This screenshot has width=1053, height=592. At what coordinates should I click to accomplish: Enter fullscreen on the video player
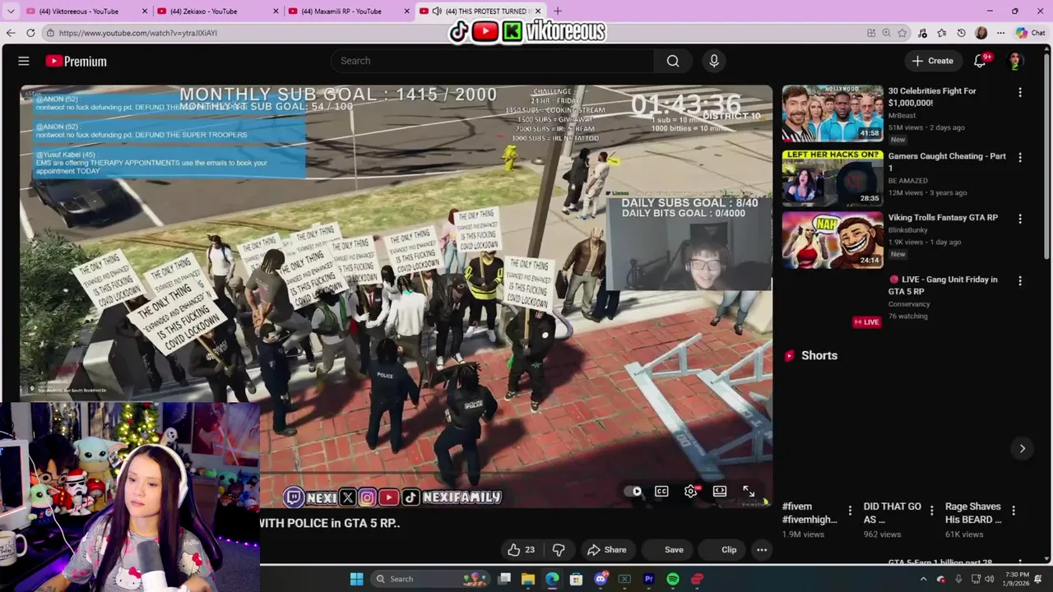(749, 491)
